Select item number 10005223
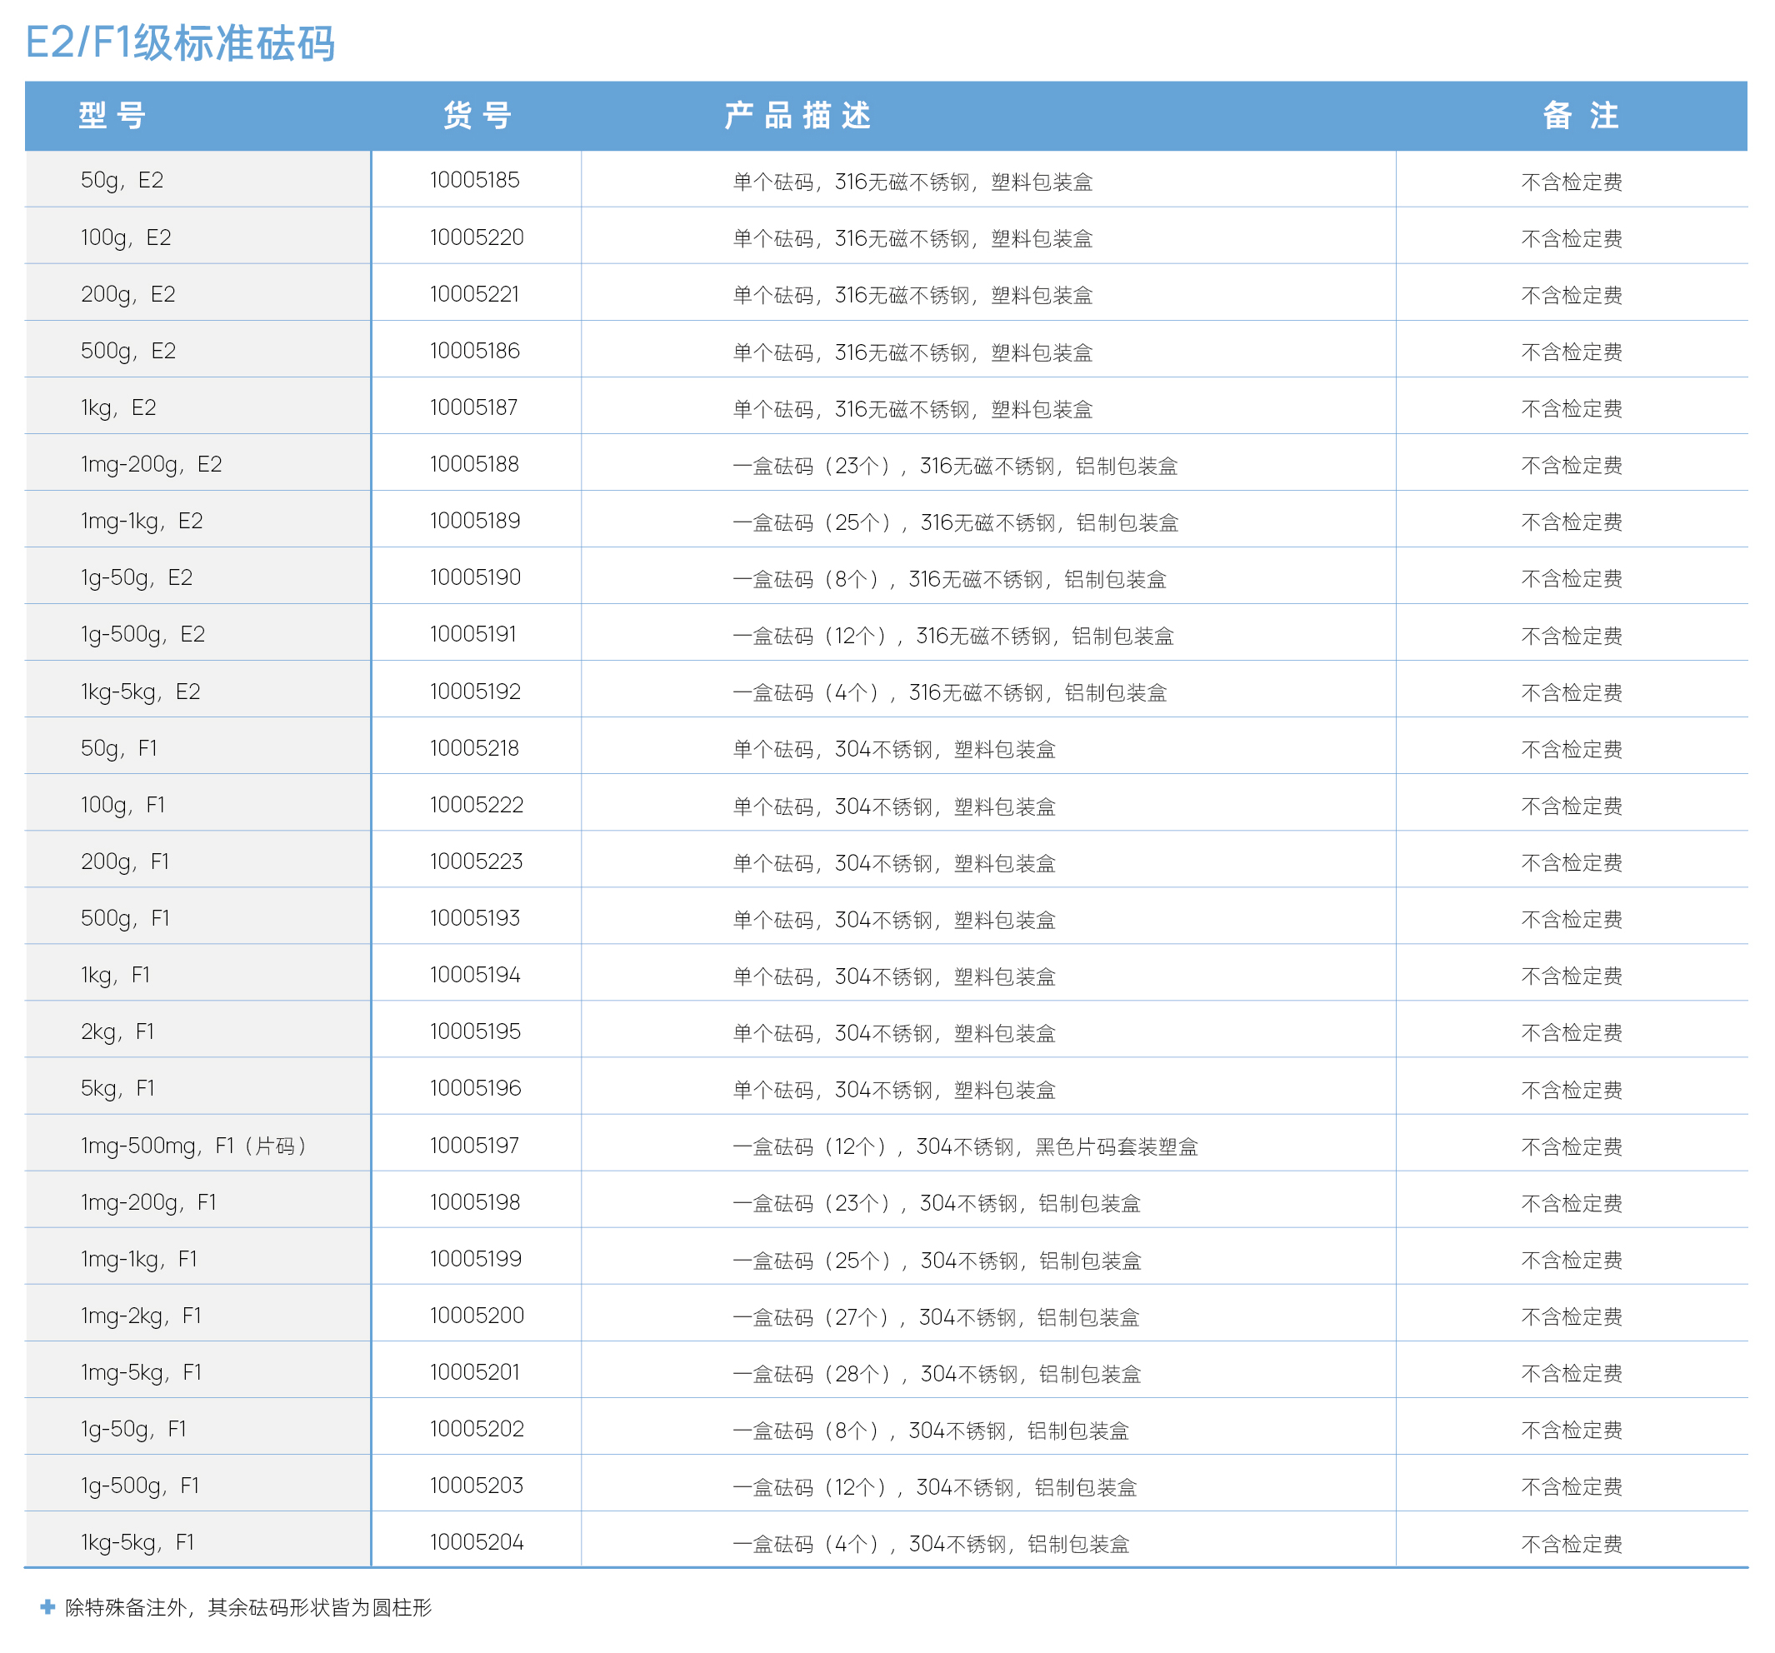This screenshot has width=1775, height=1653. click(477, 861)
